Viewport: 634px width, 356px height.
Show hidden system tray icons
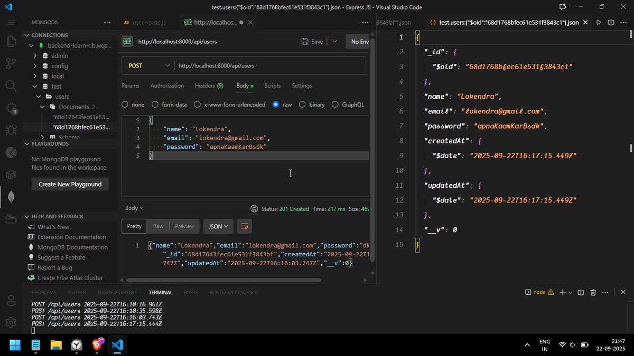tap(527, 345)
